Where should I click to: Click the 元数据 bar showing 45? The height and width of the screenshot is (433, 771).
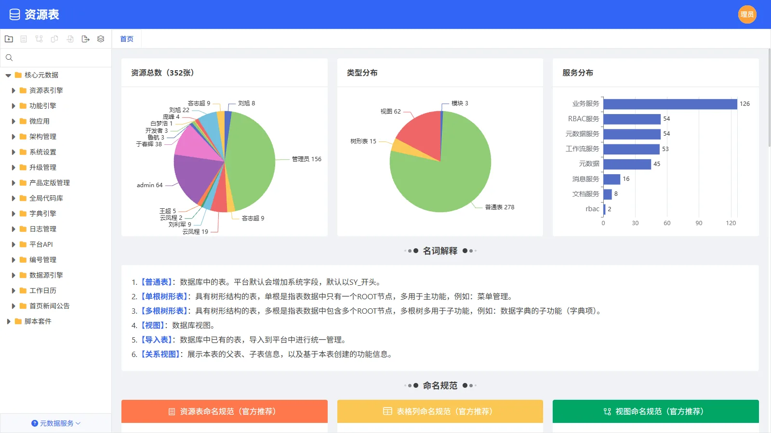pyautogui.click(x=627, y=164)
